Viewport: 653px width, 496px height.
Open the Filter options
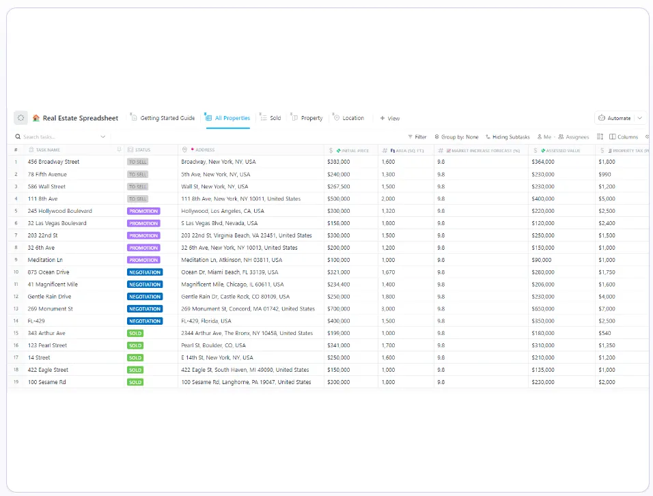[417, 137]
